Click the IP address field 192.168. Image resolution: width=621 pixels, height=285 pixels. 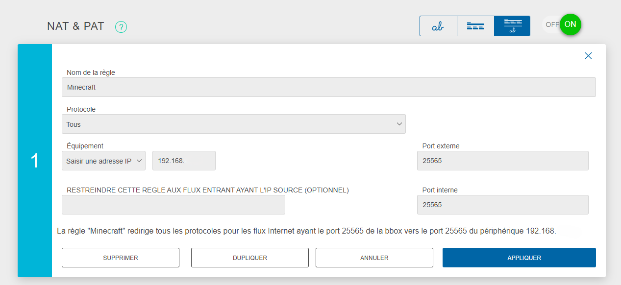[x=184, y=161]
